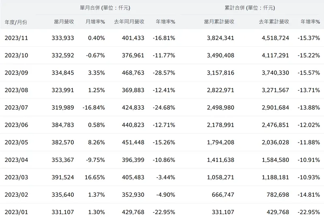Click the -28.57% yearly growth cell
Screen dimensions: 324x219
coord(164,73)
